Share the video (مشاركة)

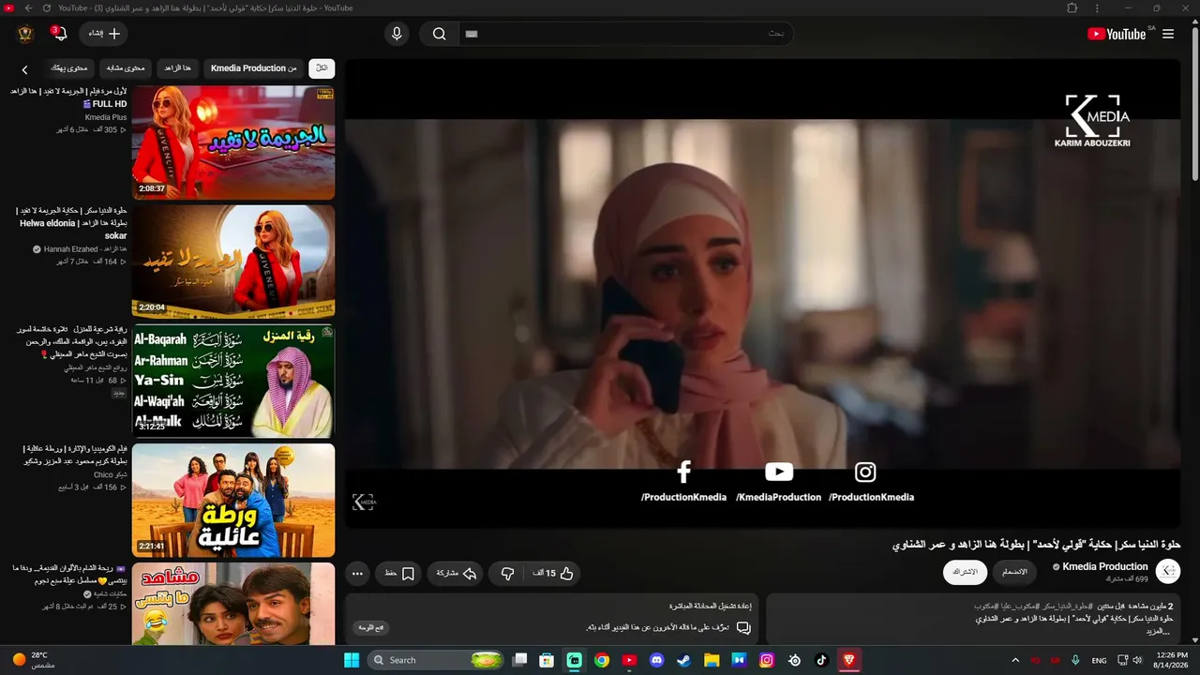coord(456,574)
